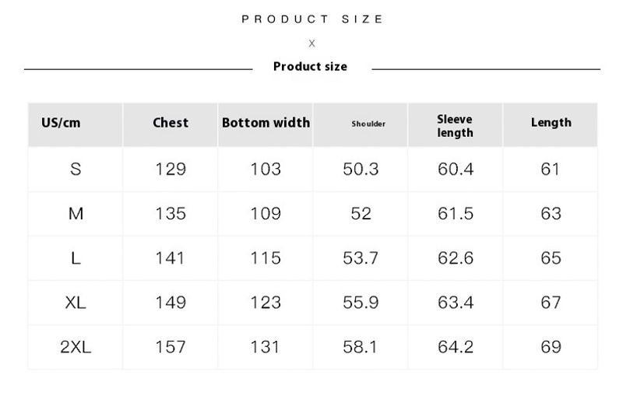Click the small X below title
Viewport: 623px width, 410px height.
click(312, 44)
